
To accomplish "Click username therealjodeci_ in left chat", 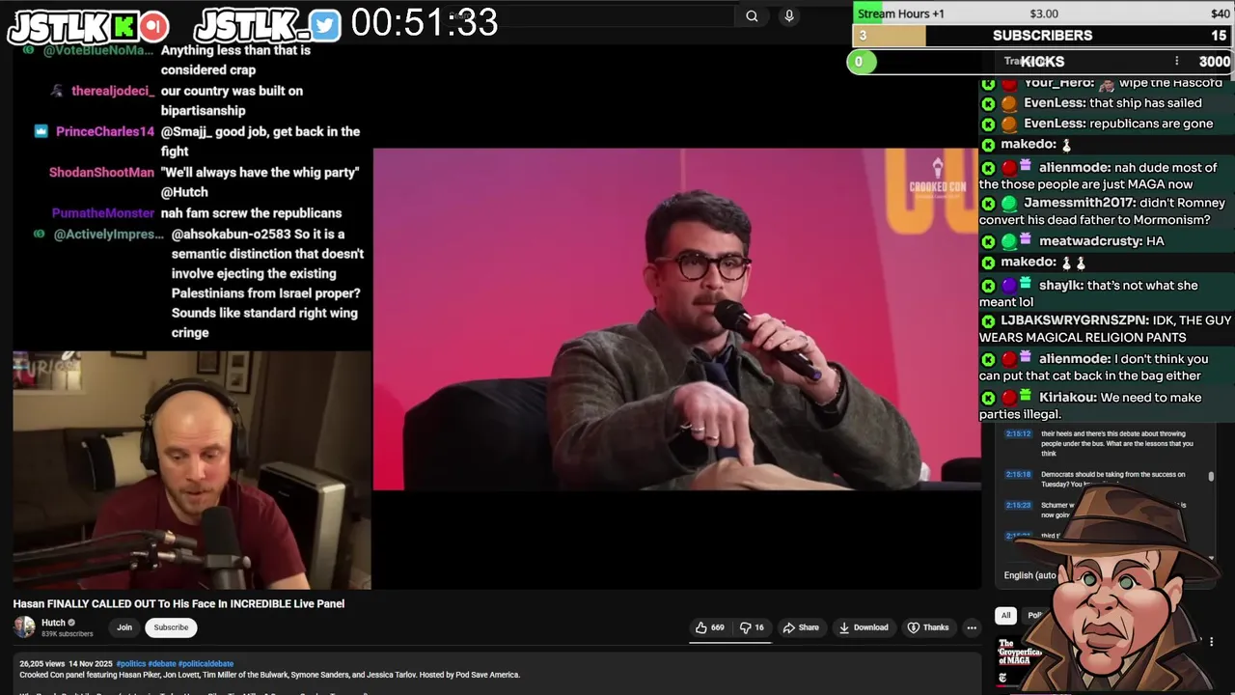I will [x=113, y=91].
